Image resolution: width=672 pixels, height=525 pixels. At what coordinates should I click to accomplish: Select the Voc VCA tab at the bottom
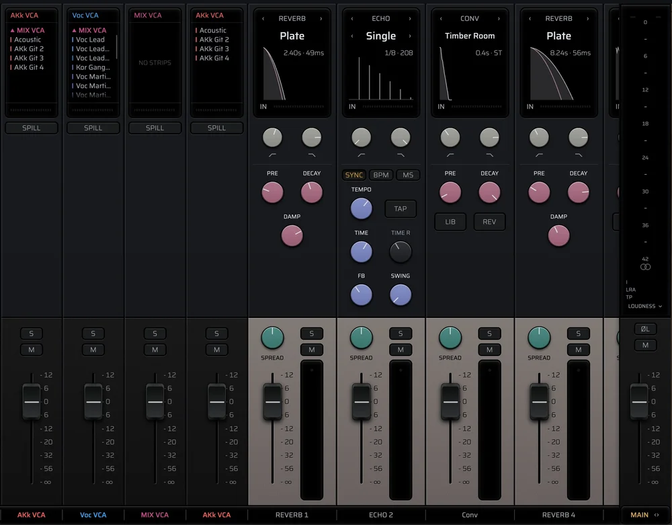tap(93, 515)
